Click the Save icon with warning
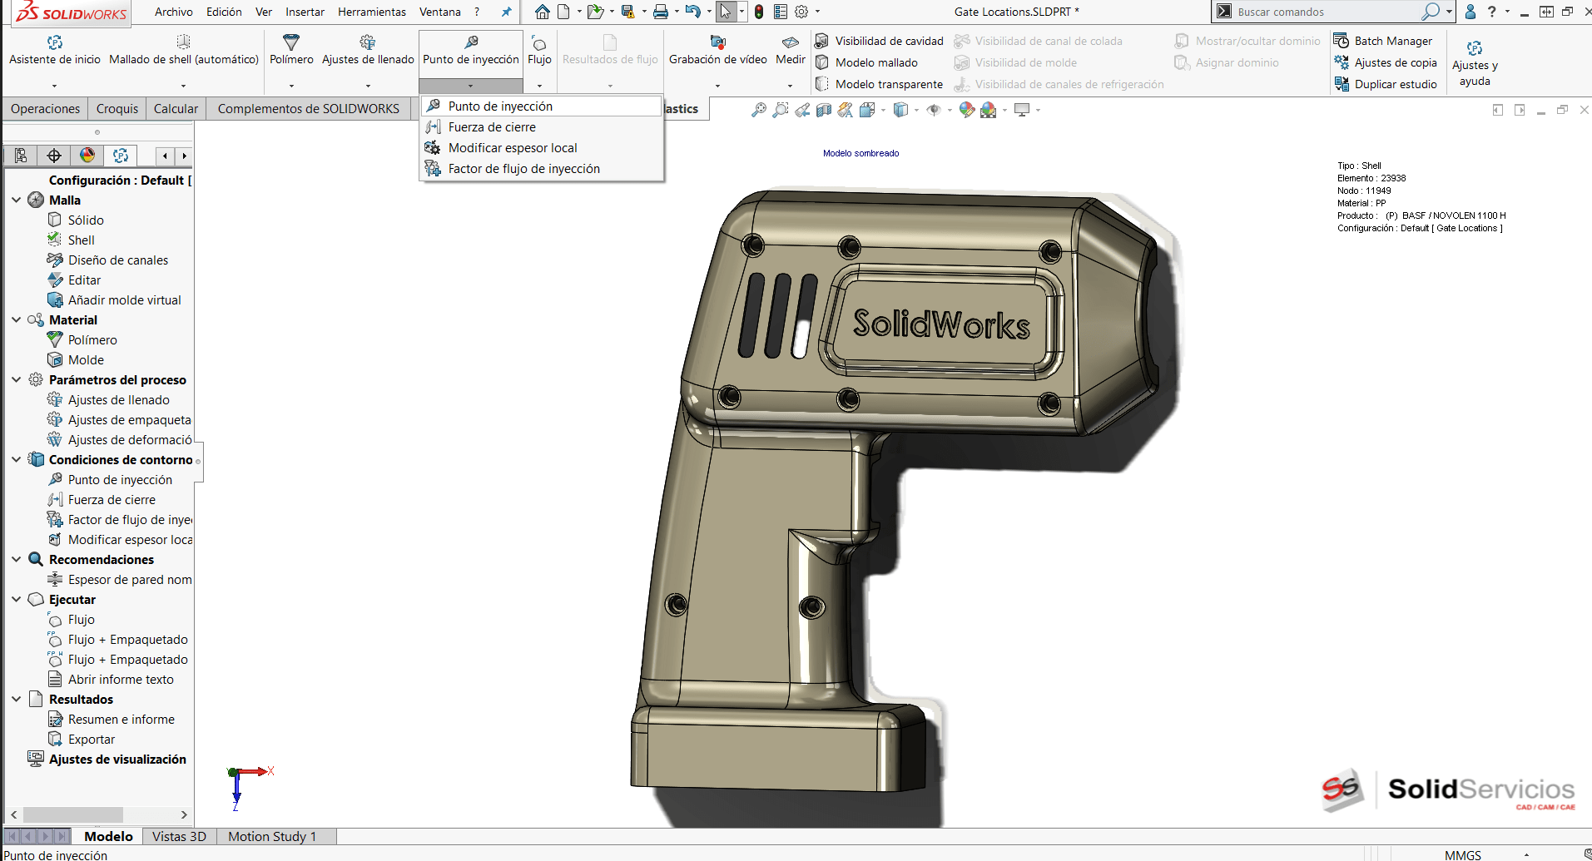Image resolution: width=1592 pixels, height=861 pixels. click(x=628, y=12)
